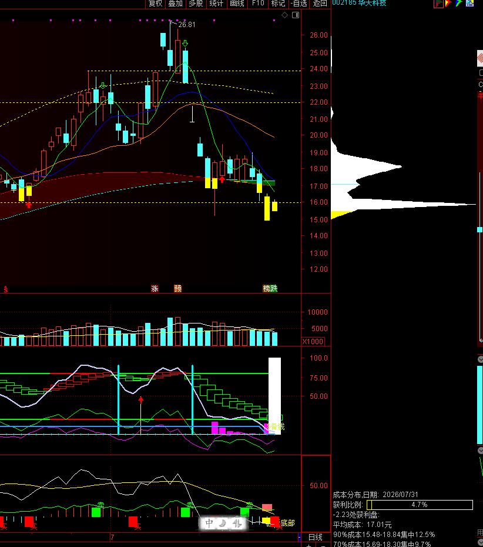Open the 复权 price adjustment menu
The height and width of the screenshot is (547, 483).
click(156, 4)
